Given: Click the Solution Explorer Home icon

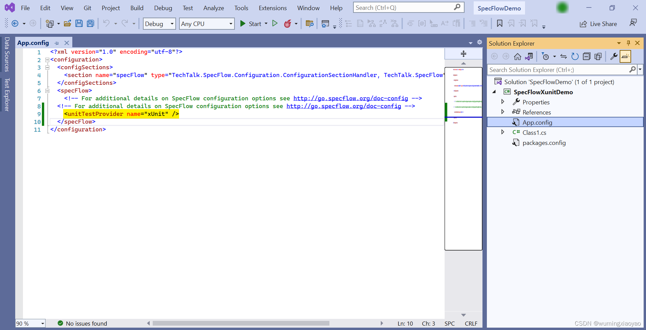Looking at the screenshot, I should [518, 56].
